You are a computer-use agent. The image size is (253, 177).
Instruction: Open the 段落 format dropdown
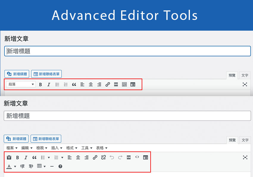tap(21, 84)
